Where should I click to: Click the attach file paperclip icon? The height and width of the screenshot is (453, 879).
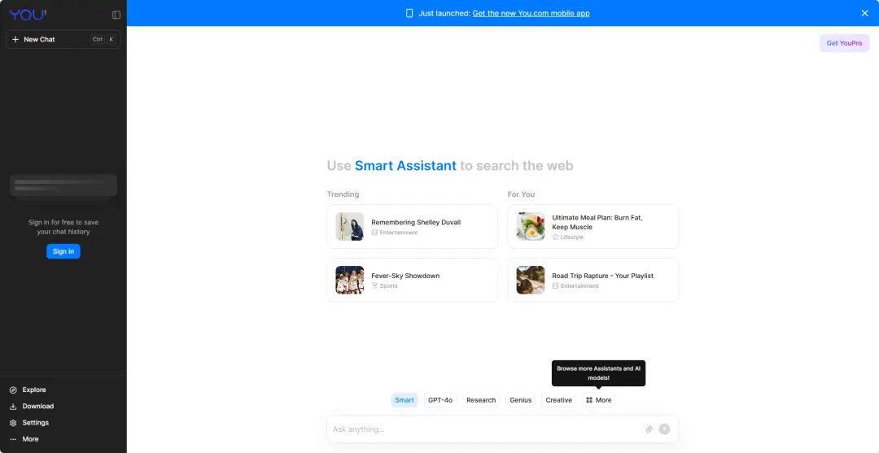point(649,429)
